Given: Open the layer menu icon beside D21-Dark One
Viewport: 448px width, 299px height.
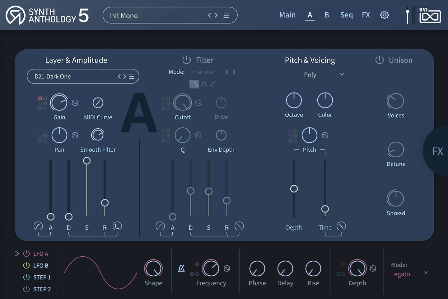Looking at the screenshot, I should pos(132,76).
